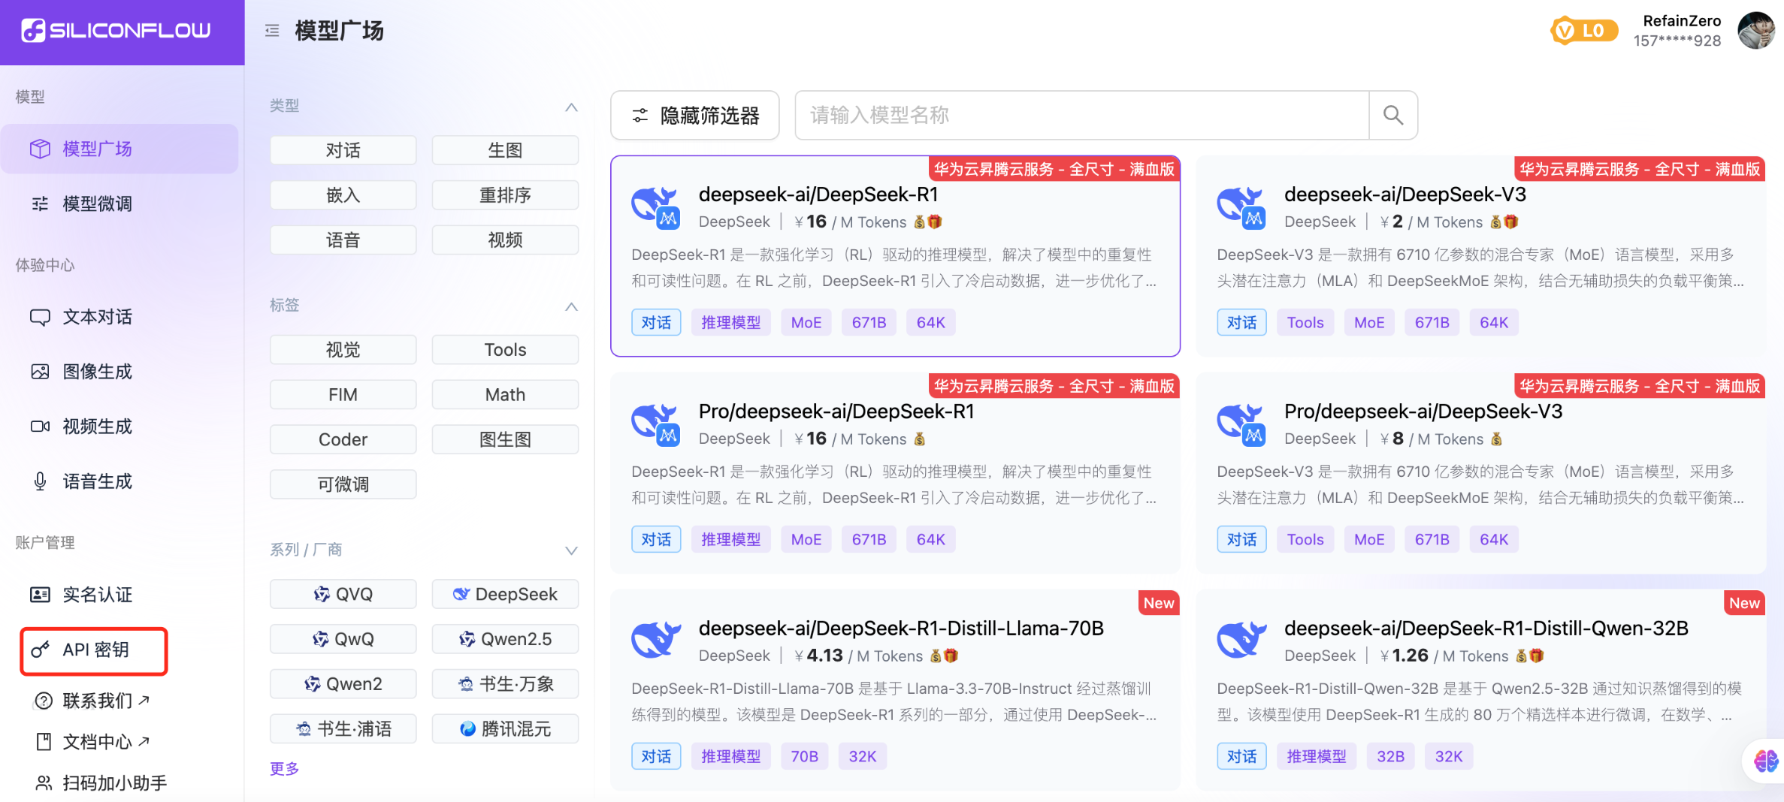Image resolution: width=1784 pixels, height=802 pixels.
Task: Open DeepSeek-R1-Distill-Llama-70B model title
Action: (x=901, y=629)
